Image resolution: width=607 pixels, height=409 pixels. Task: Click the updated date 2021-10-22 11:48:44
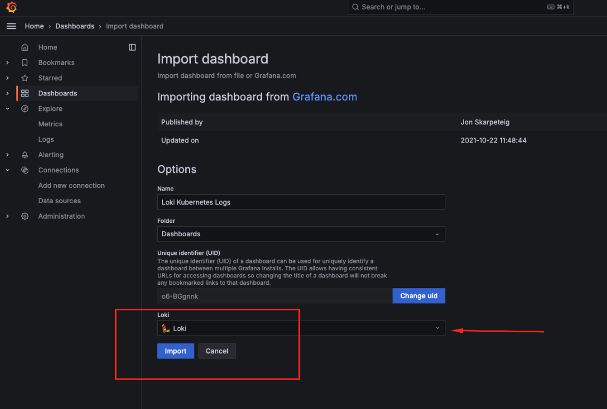pos(493,140)
